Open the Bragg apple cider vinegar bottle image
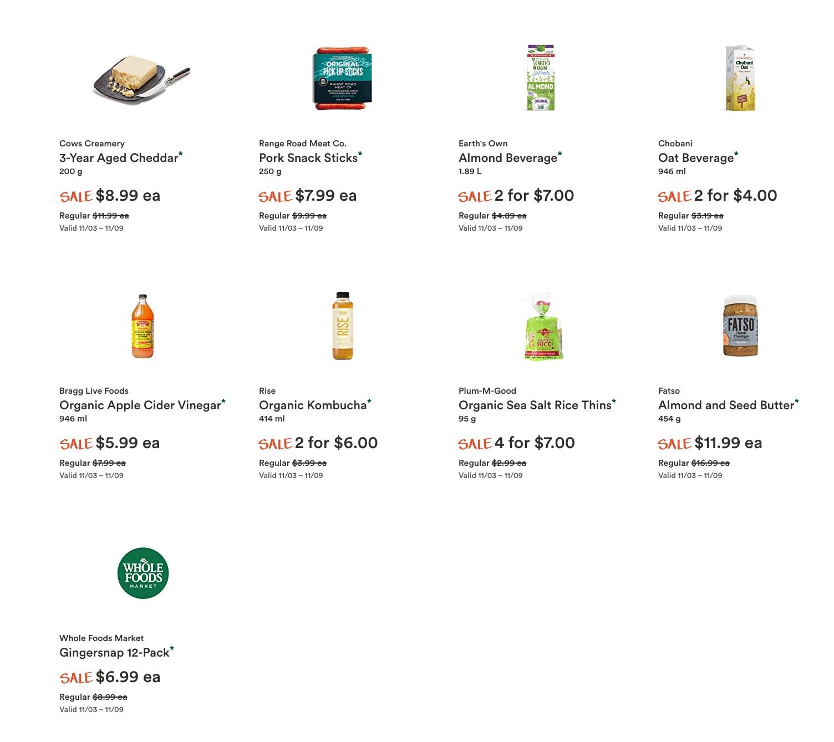This screenshot has width=834, height=742. (143, 326)
